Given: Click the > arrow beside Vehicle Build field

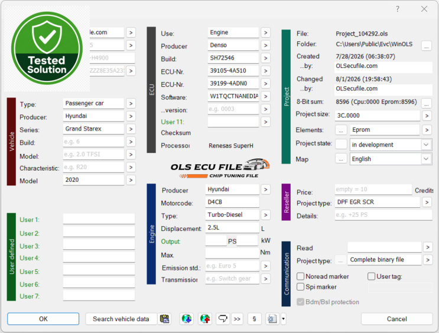Looking at the screenshot, I should 131,142.
